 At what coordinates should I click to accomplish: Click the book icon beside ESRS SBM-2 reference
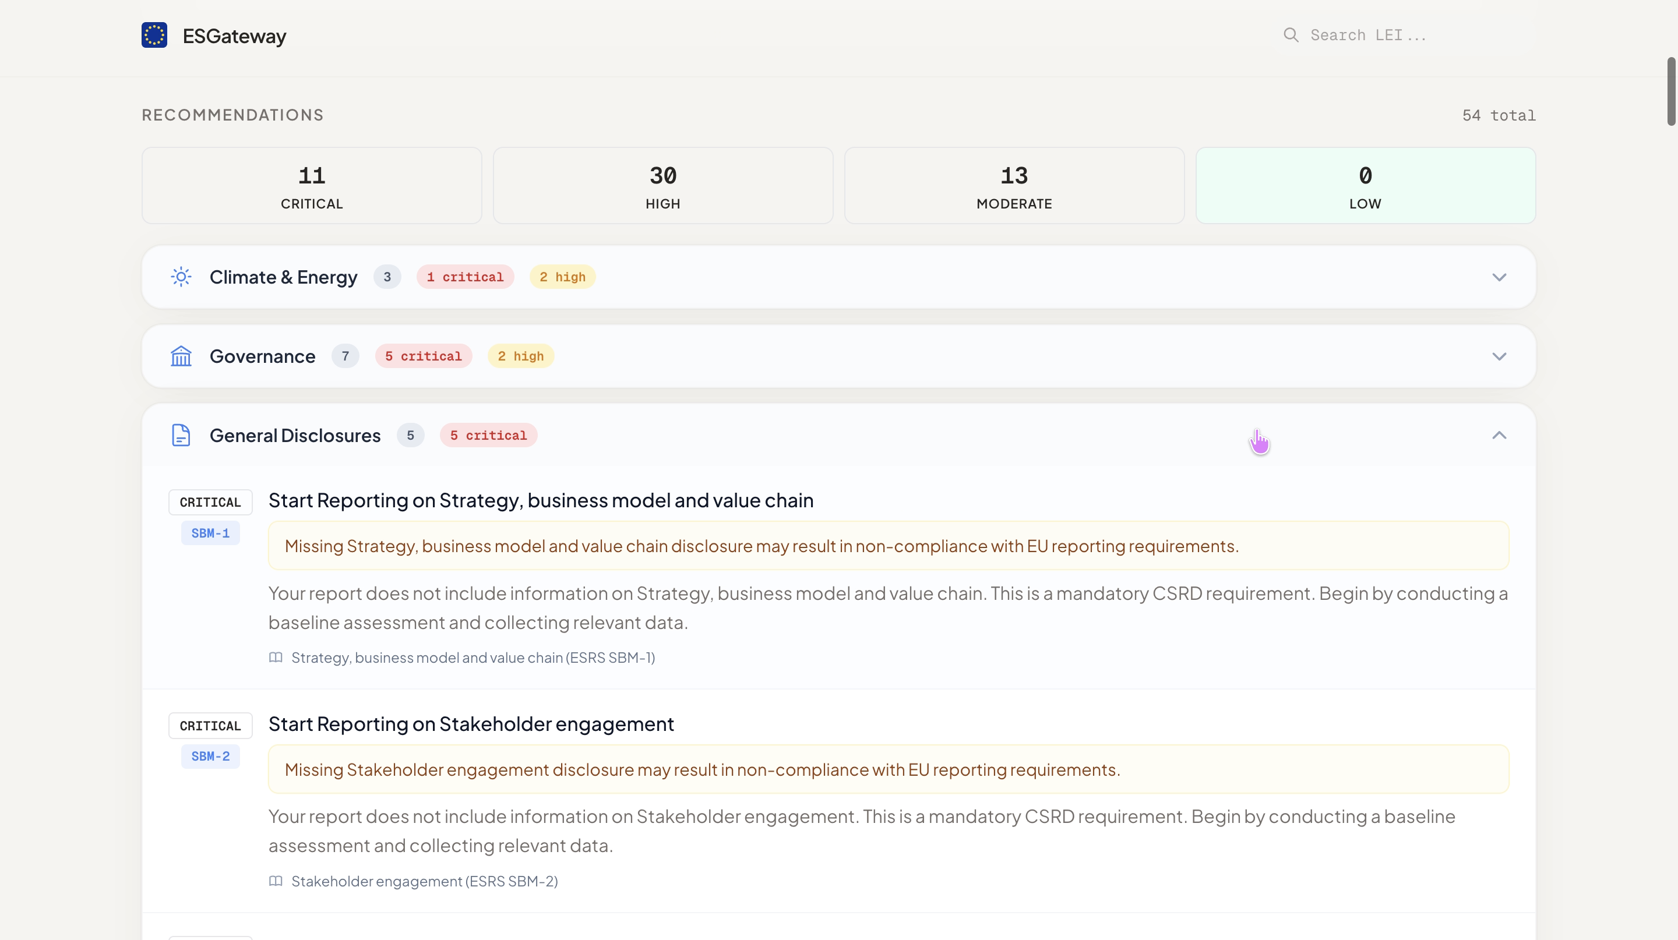click(276, 881)
